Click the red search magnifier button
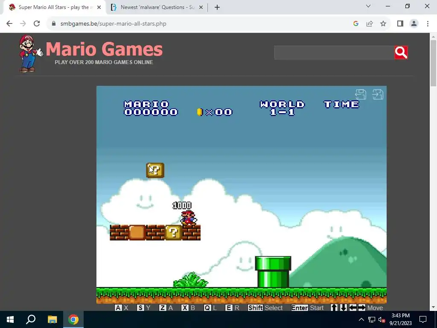This screenshot has width=437, height=328. (401, 53)
